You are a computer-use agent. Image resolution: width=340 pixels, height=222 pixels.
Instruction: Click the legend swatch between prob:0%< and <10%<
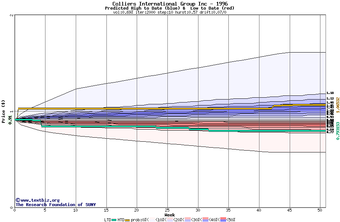point(152,220)
